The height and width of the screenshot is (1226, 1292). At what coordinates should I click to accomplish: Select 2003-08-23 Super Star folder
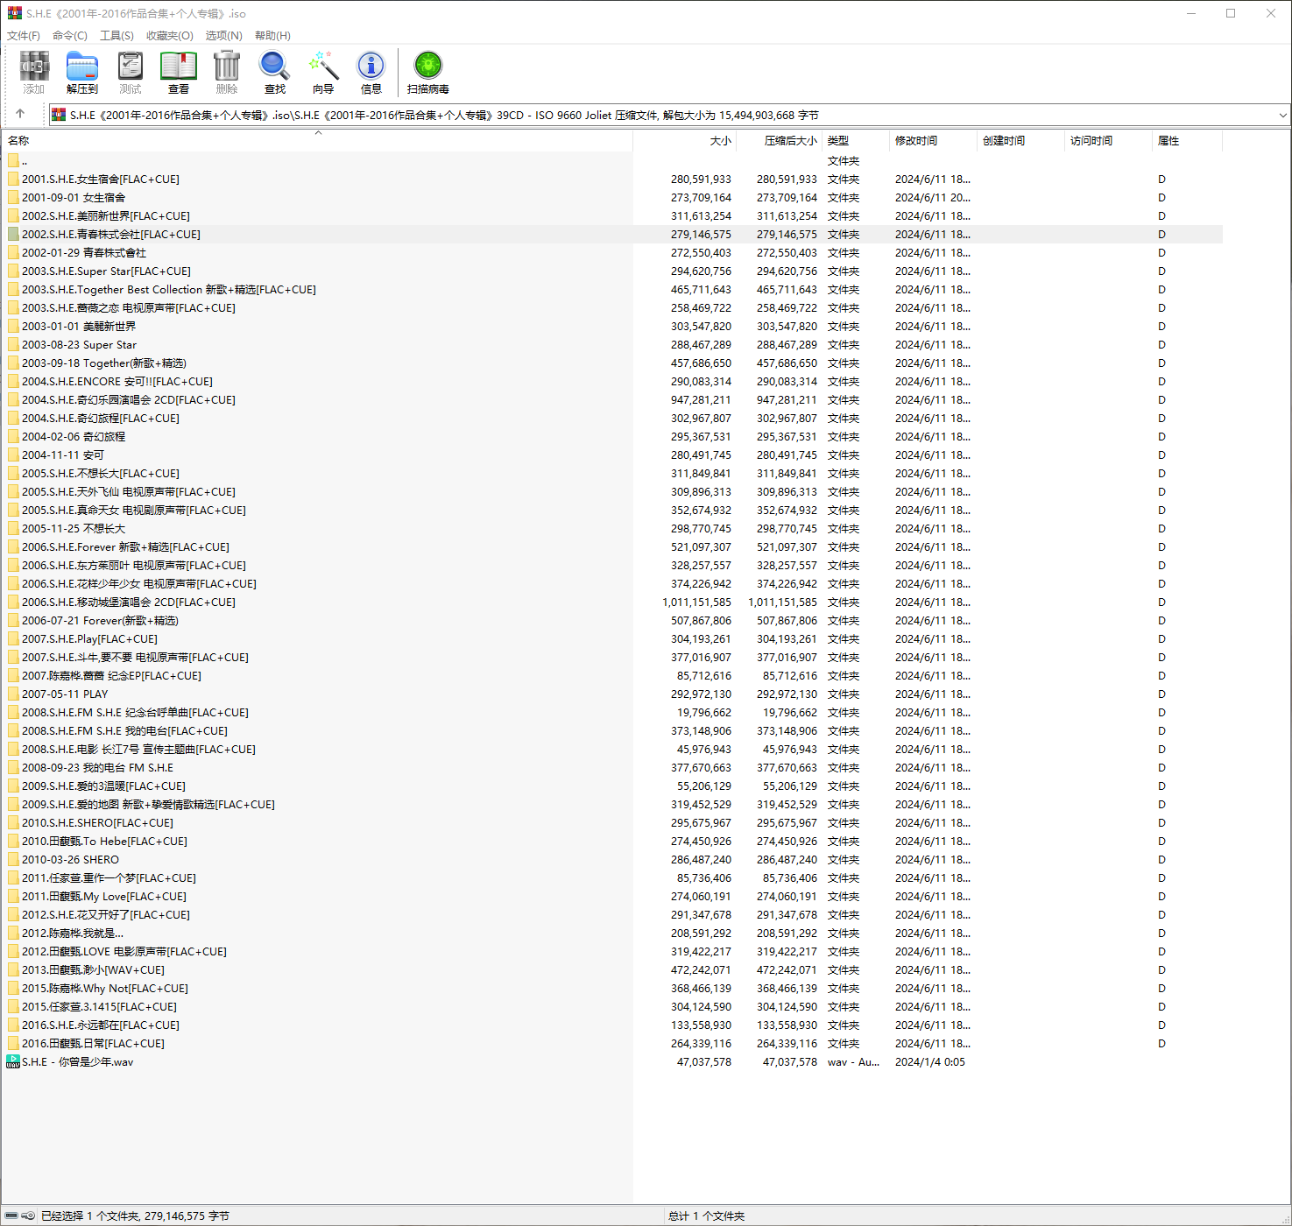[x=79, y=344]
